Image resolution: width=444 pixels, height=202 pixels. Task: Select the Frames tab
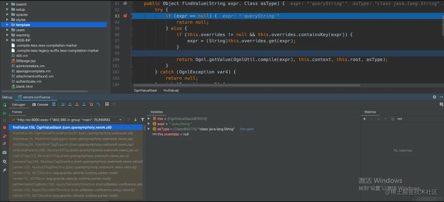pyautogui.click(x=17, y=112)
